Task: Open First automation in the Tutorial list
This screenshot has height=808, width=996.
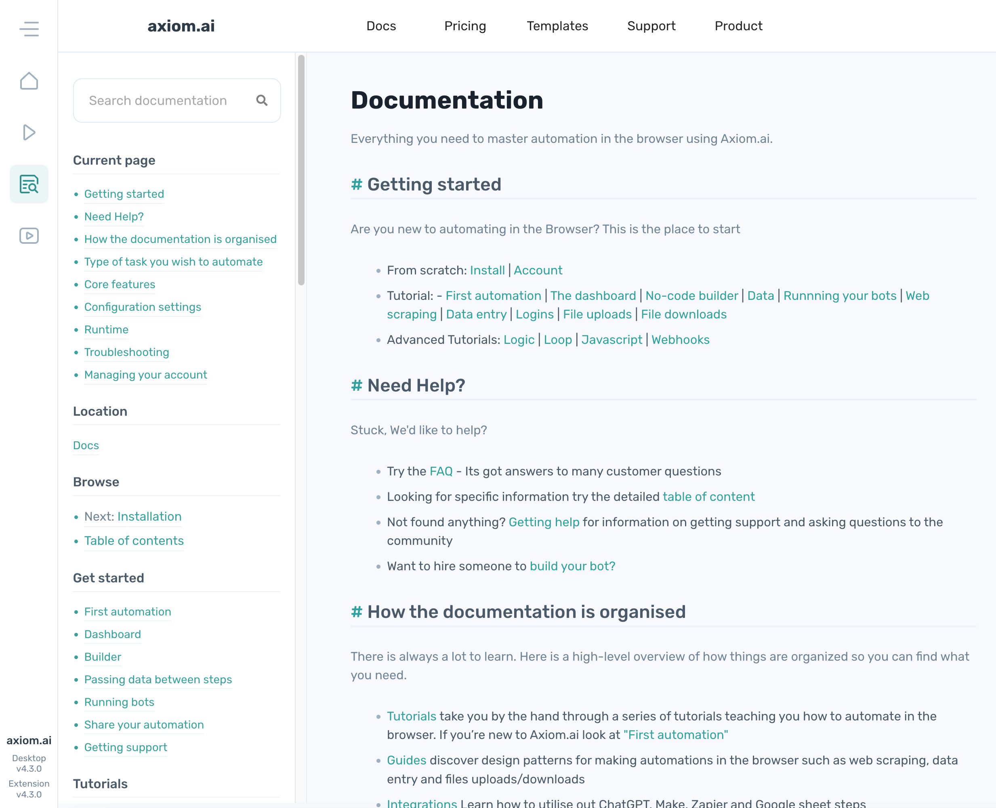Action: (493, 296)
